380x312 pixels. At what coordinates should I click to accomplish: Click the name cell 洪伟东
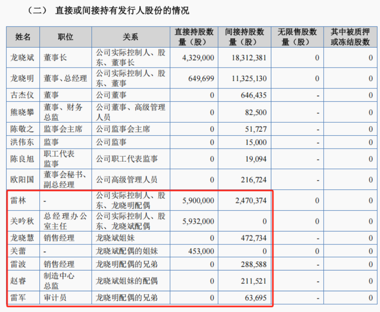[22, 142]
